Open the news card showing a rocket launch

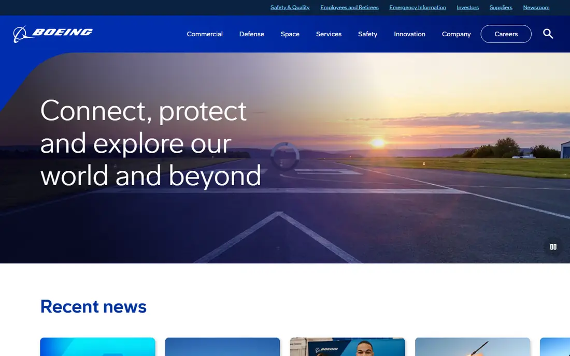coord(473,347)
